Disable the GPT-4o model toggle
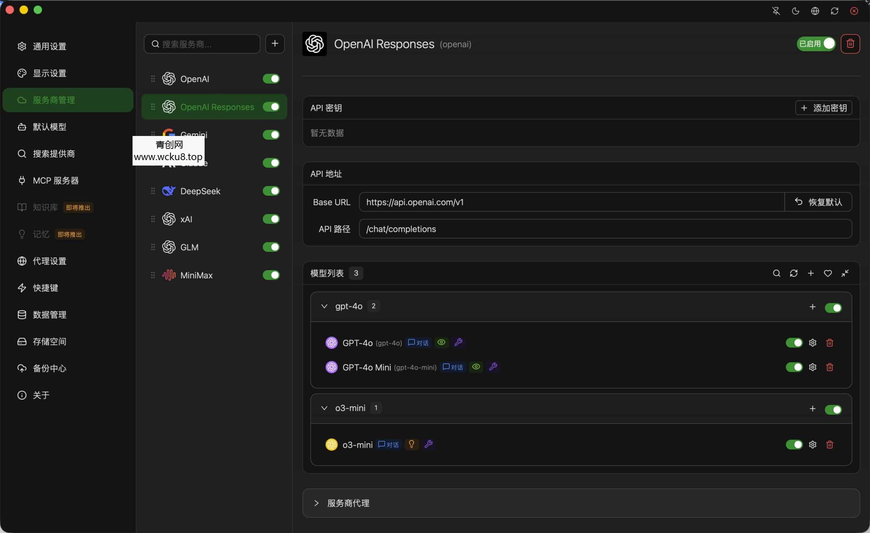This screenshot has width=870, height=533. tap(794, 343)
